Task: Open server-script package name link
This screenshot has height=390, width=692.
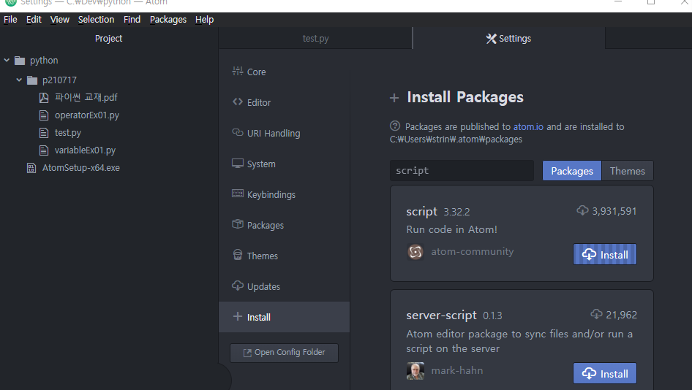Action: tap(441, 315)
